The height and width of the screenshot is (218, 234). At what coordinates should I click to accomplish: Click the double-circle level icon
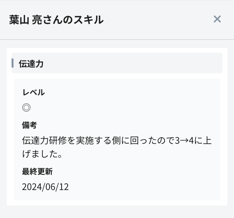click(x=26, y=108)
